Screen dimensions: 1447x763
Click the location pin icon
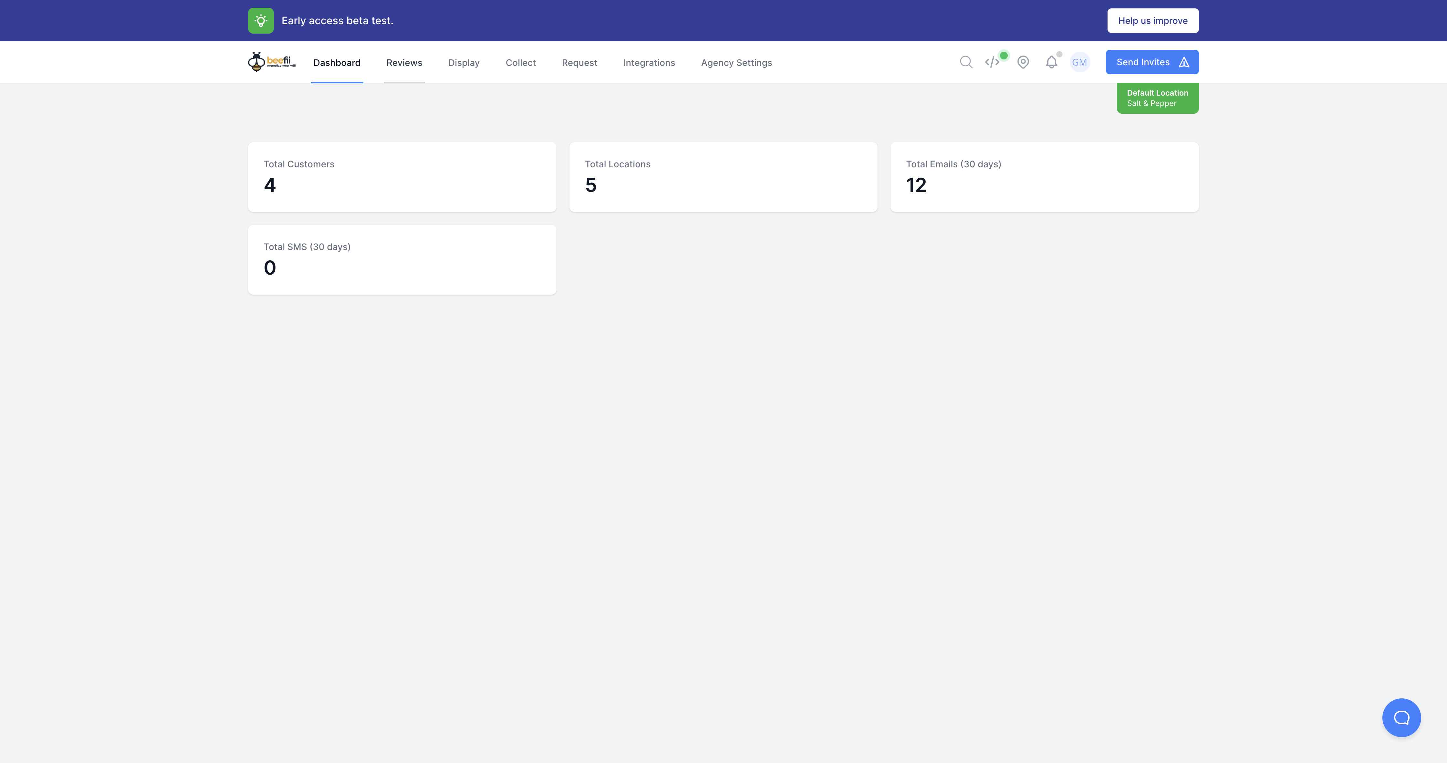[x=1023, y=62]
